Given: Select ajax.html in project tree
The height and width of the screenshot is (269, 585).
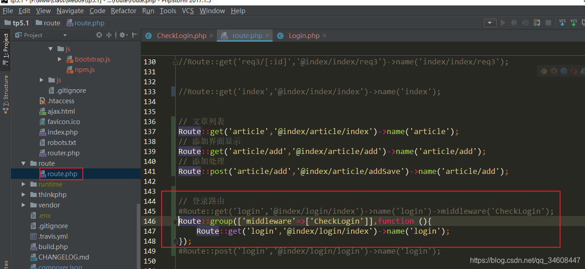Looking at the screenshot, I should pos(61,111).
